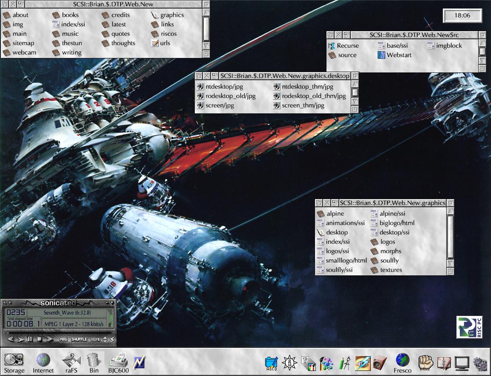Open the alpine folder in the graphics window

(x=330, y=214)
